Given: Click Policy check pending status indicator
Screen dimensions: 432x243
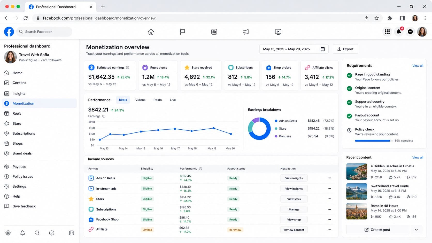Looking at the screenshot, I should [349, 130].
